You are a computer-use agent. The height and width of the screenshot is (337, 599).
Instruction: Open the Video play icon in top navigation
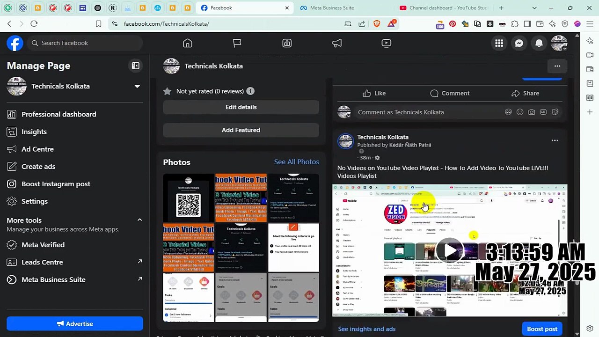click(387, 43)
